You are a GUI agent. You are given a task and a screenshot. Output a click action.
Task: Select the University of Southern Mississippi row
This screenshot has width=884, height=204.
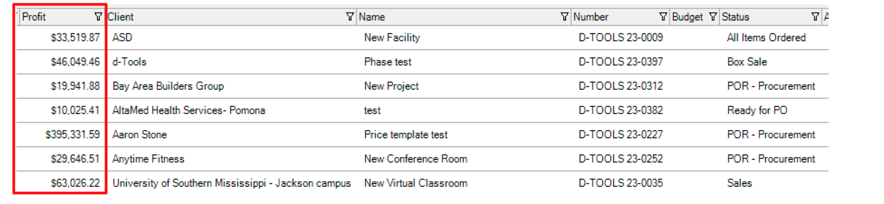point(422,183)
